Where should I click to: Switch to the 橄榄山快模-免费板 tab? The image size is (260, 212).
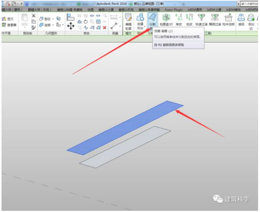[70, 10]
